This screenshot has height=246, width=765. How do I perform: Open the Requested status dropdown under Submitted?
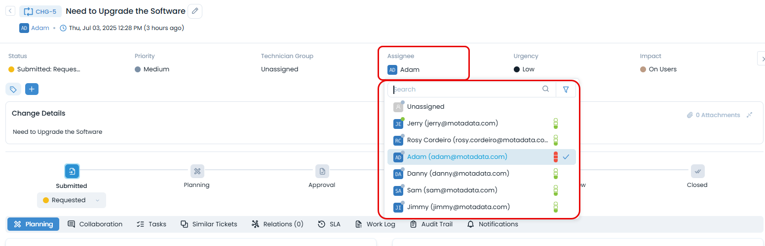pyautogui.click(x=72, y=200)
